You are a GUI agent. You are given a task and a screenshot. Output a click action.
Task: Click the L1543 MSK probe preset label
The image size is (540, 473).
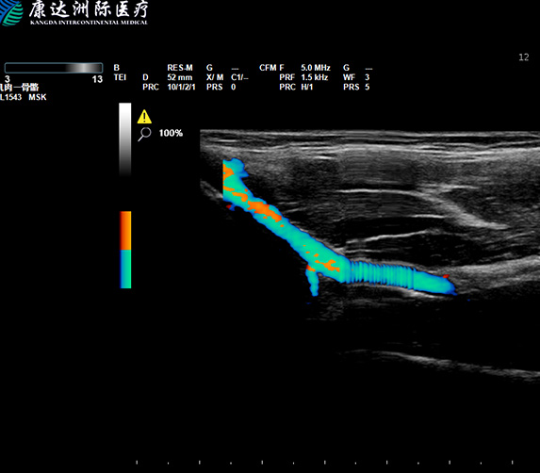click(x=24, y=97)
